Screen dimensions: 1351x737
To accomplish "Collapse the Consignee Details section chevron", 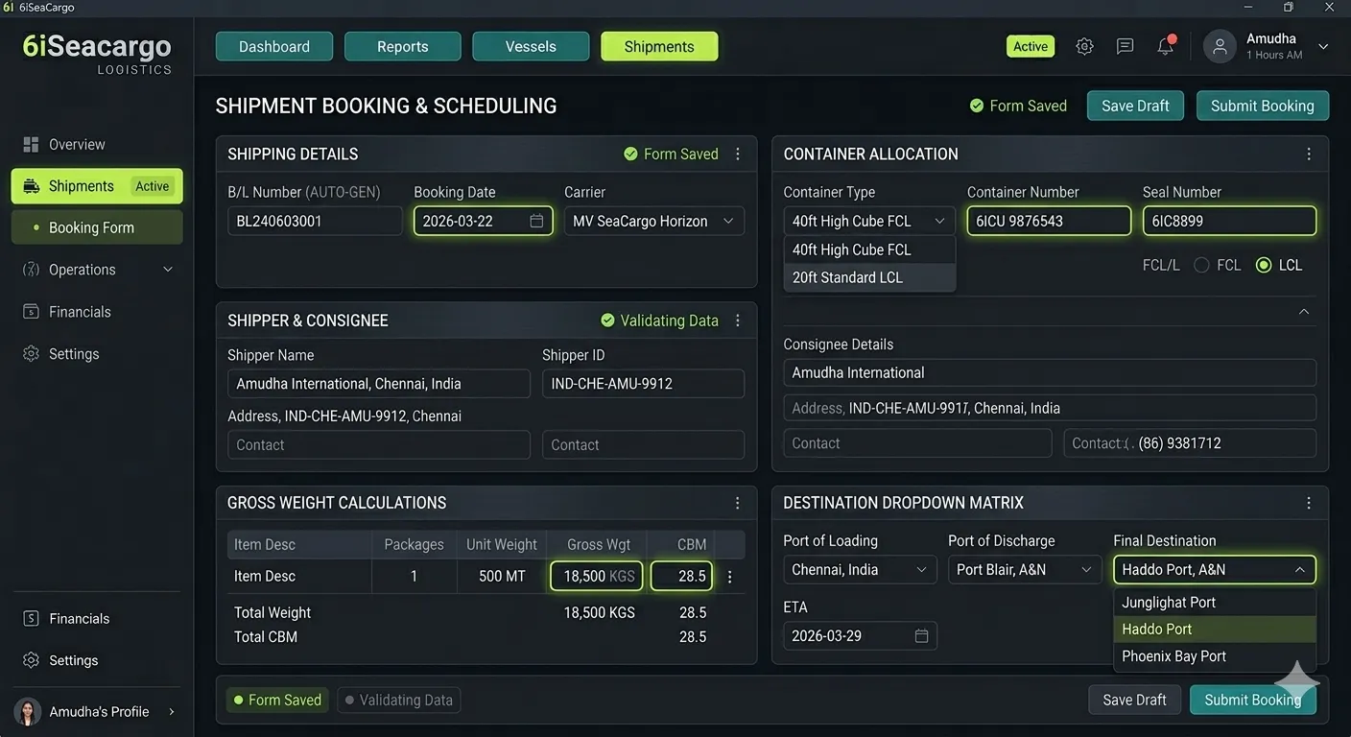I will click(1304, 312).
